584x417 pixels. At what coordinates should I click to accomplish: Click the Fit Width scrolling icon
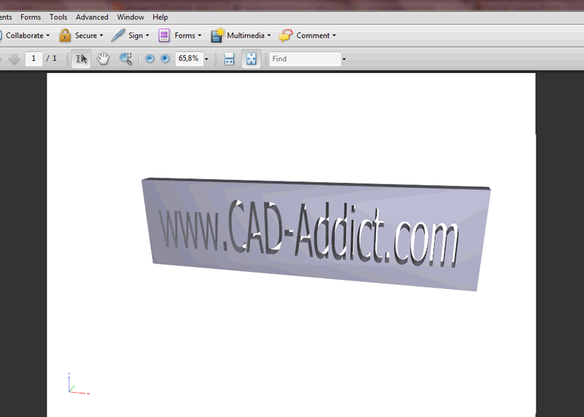click(x=229, y=59)
